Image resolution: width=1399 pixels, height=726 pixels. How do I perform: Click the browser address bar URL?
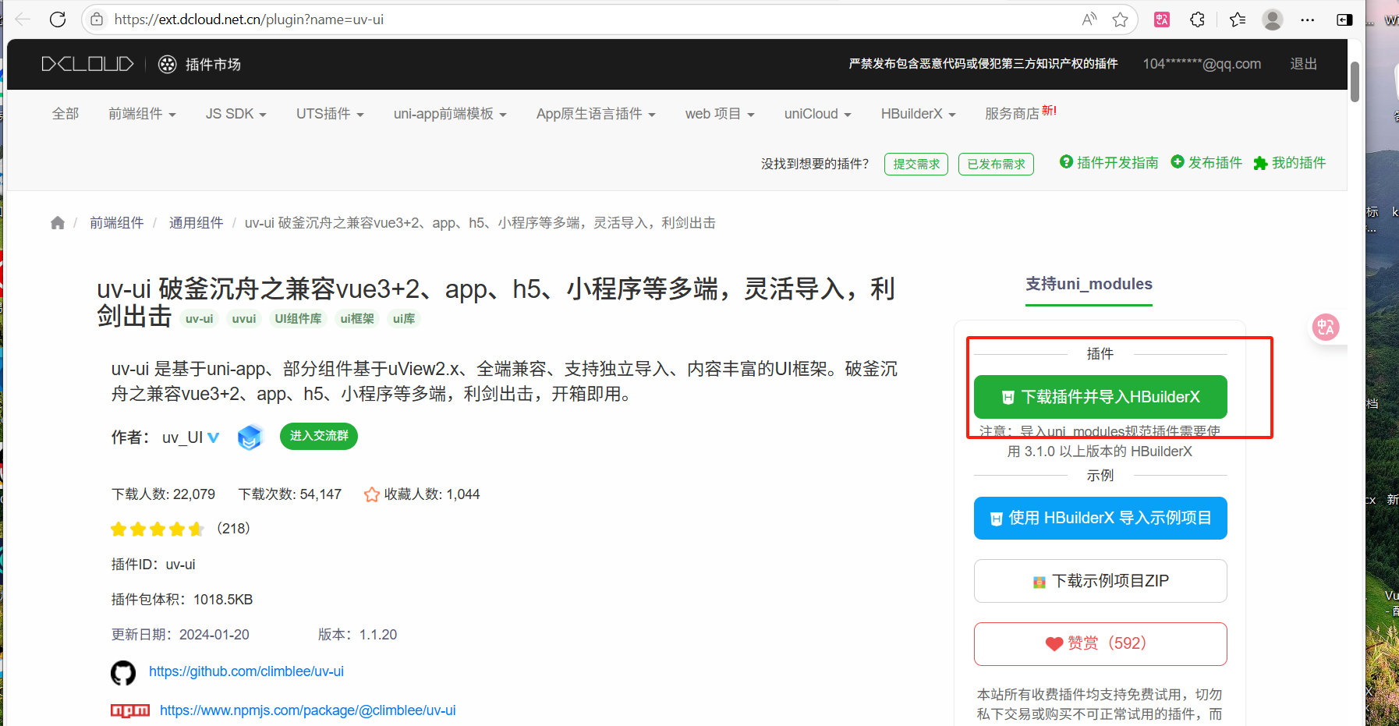pyautogui.click(x=249, y=19)
